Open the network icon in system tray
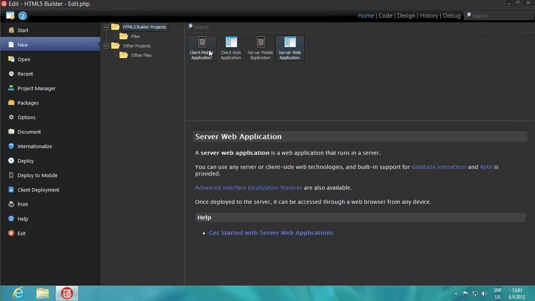This screenshot has width=535, height=301. [475, 293]
